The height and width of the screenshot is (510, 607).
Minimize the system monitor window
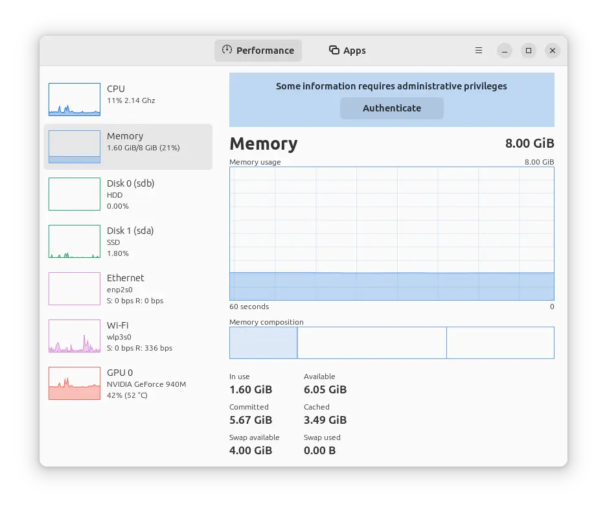point(505,51)
